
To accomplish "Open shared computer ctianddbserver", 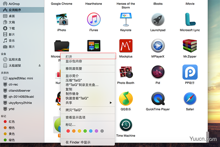I will pyautogui.click(x=22, y=90).
